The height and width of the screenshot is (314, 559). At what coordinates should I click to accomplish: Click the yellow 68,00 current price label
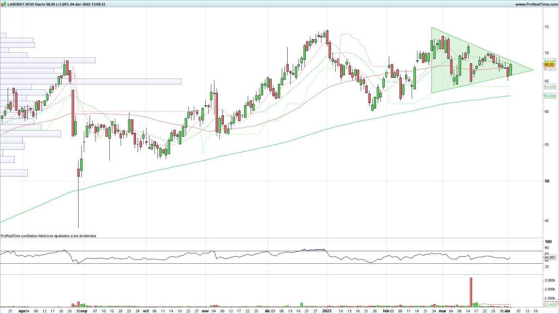549,64
